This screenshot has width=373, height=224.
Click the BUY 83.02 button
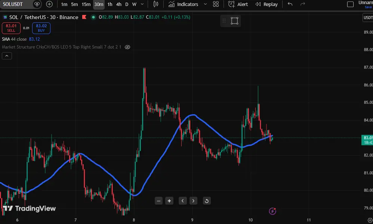click(x=41, y=28)
